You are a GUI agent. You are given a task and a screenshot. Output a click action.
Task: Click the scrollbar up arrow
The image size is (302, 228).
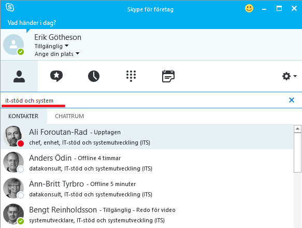[297, 129]
